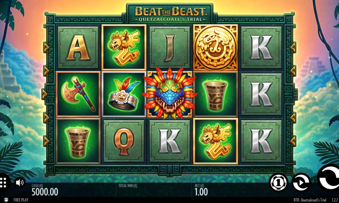Click the small icon beside Free Play label
Viewport: 339px width, 203px height.
click(x=6, y=200)
